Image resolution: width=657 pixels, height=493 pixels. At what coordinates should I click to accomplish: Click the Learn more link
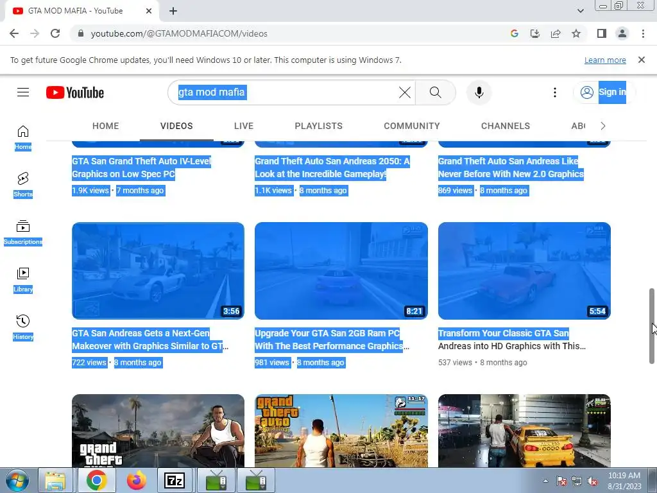point(605,60)
